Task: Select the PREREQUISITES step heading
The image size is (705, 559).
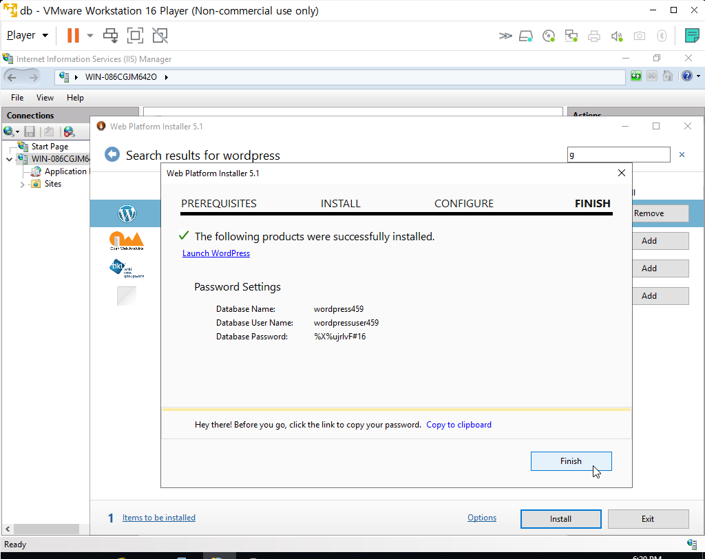Action: 219,203
